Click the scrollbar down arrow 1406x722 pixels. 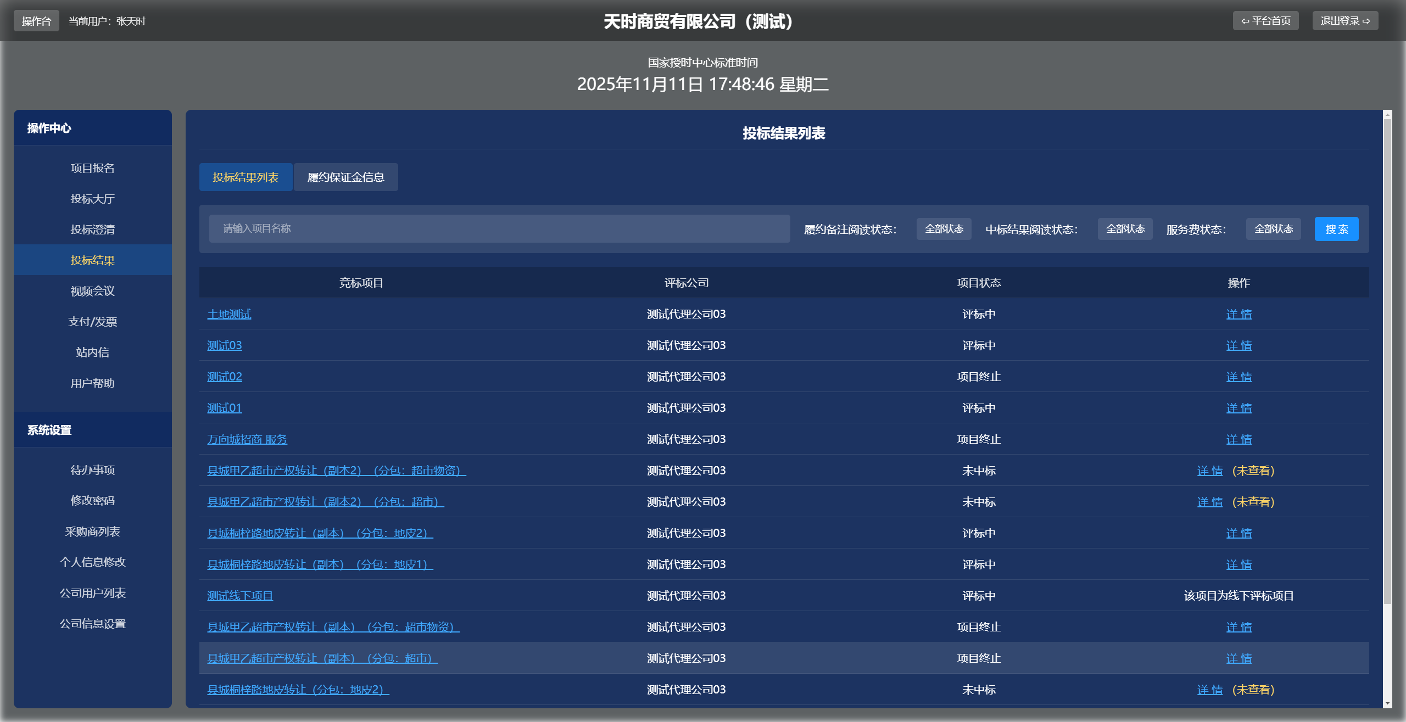1387,703
